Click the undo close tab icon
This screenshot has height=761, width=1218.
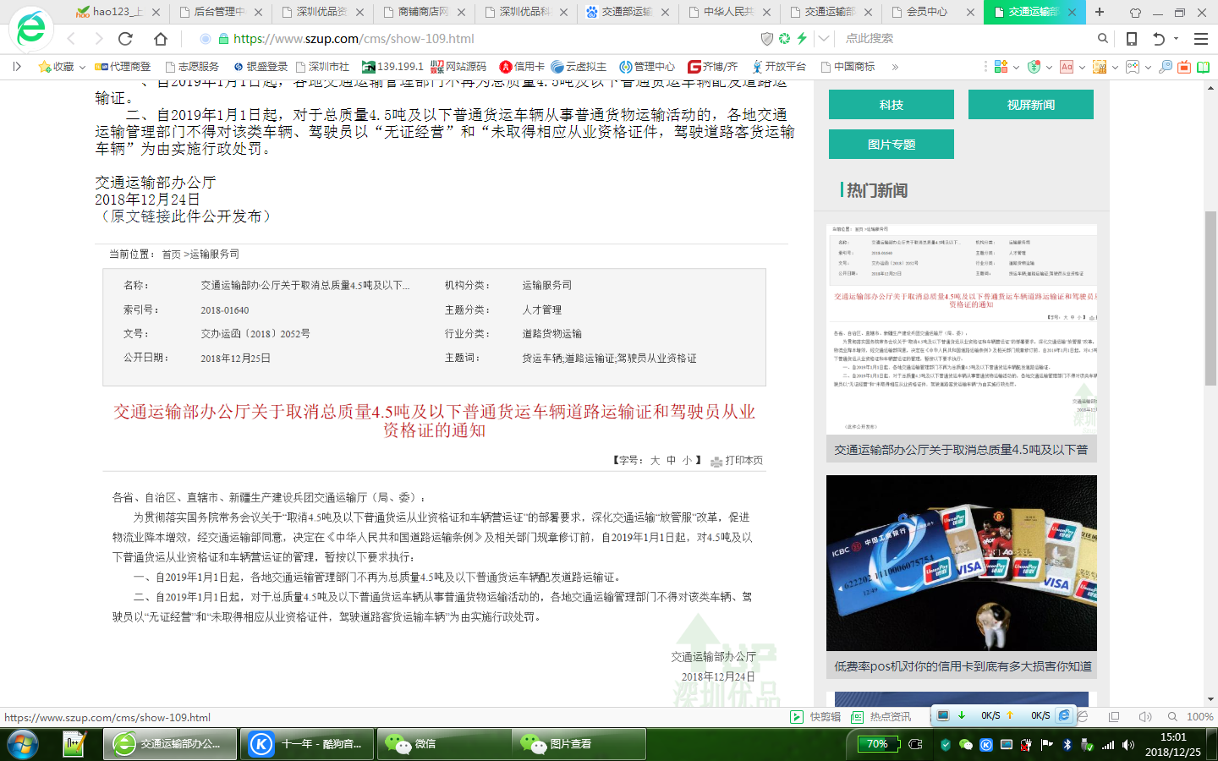[x=1159, y=39]
